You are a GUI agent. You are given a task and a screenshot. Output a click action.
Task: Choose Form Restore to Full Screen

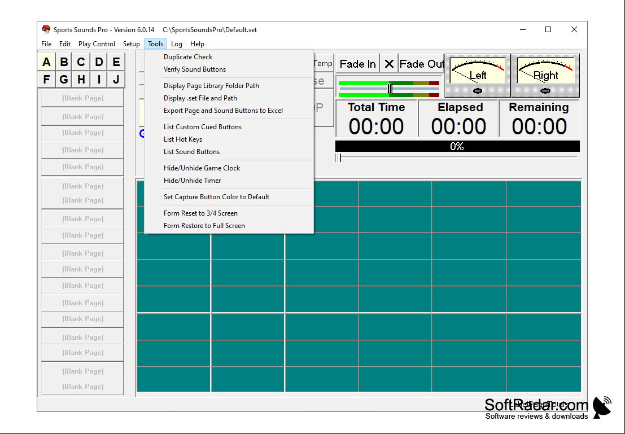(x=229, y=226)
